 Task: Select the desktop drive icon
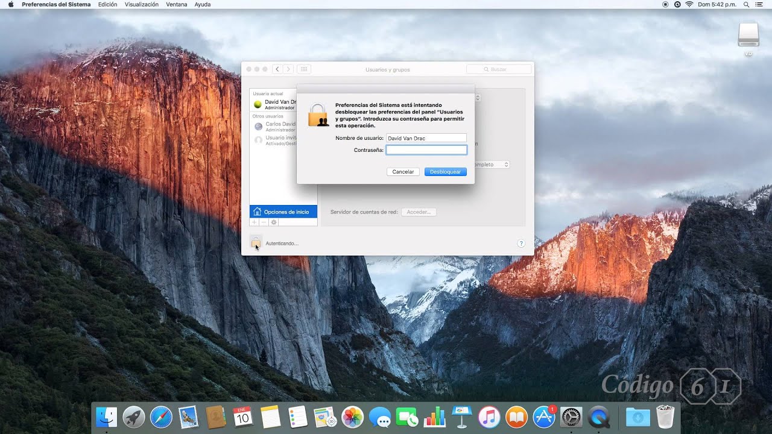click(748, 35)
